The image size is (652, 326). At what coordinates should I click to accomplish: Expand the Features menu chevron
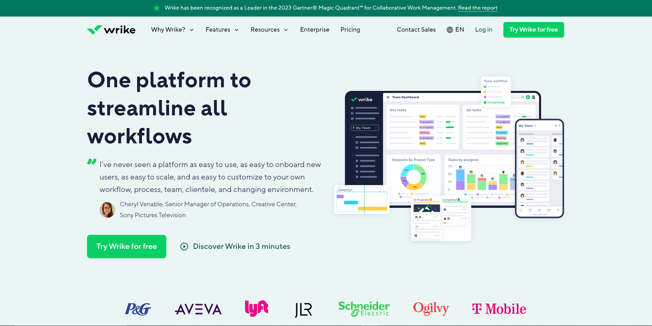tap(236, 30)
